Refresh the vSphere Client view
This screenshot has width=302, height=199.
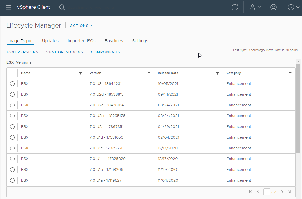[x=235, y=7]
